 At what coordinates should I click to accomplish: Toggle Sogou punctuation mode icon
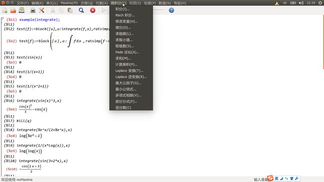287,179
